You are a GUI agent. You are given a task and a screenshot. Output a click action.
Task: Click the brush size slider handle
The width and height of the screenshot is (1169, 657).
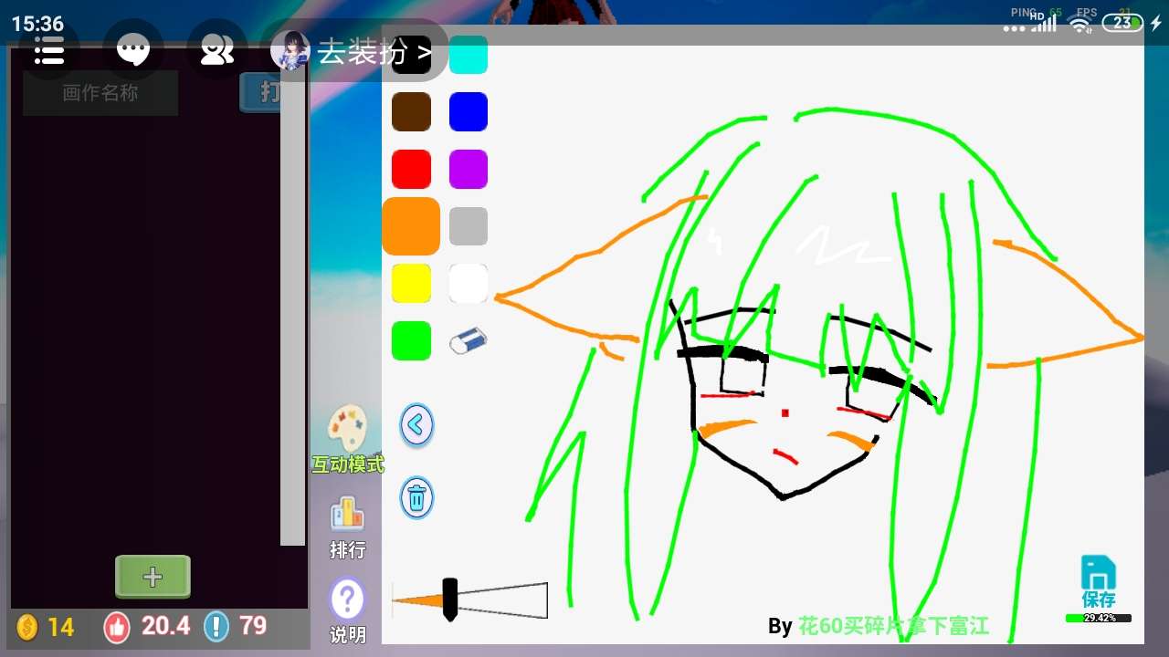449,600
